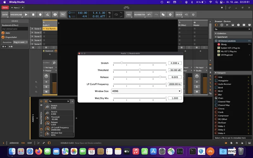Open the DATEI menu
This screenshot has width=253, height=158.
point(5,15)
